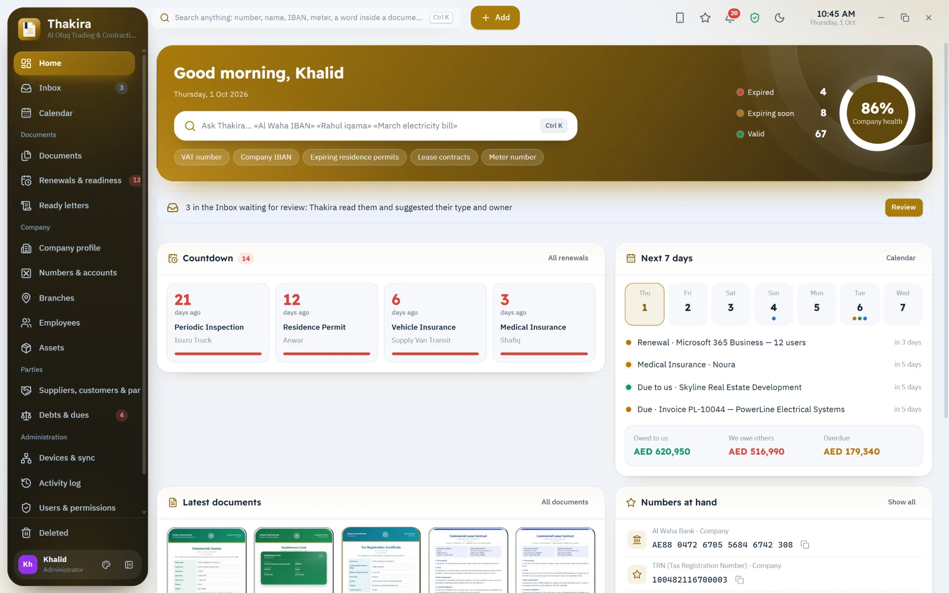
Task: Select Wed 7 in the week strip
Action: click(x=903, y=304)
